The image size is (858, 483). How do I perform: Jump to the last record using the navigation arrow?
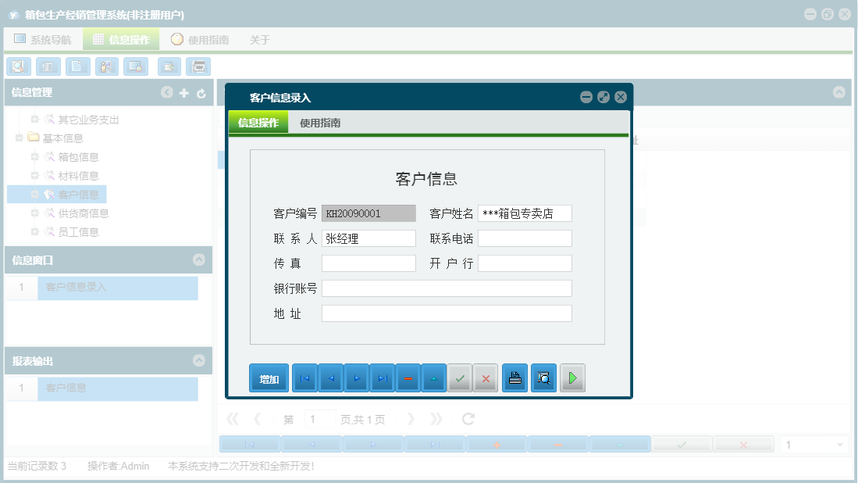click(x=383, y=377)
